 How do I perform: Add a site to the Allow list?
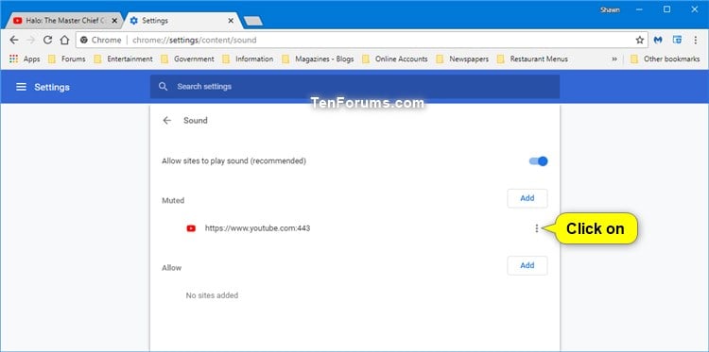527,265
